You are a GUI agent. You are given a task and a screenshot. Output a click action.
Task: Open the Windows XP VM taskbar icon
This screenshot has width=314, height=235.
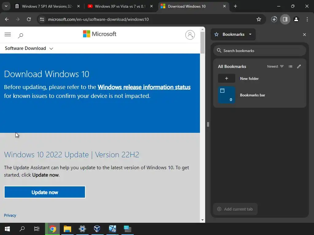tap(112, 229)
